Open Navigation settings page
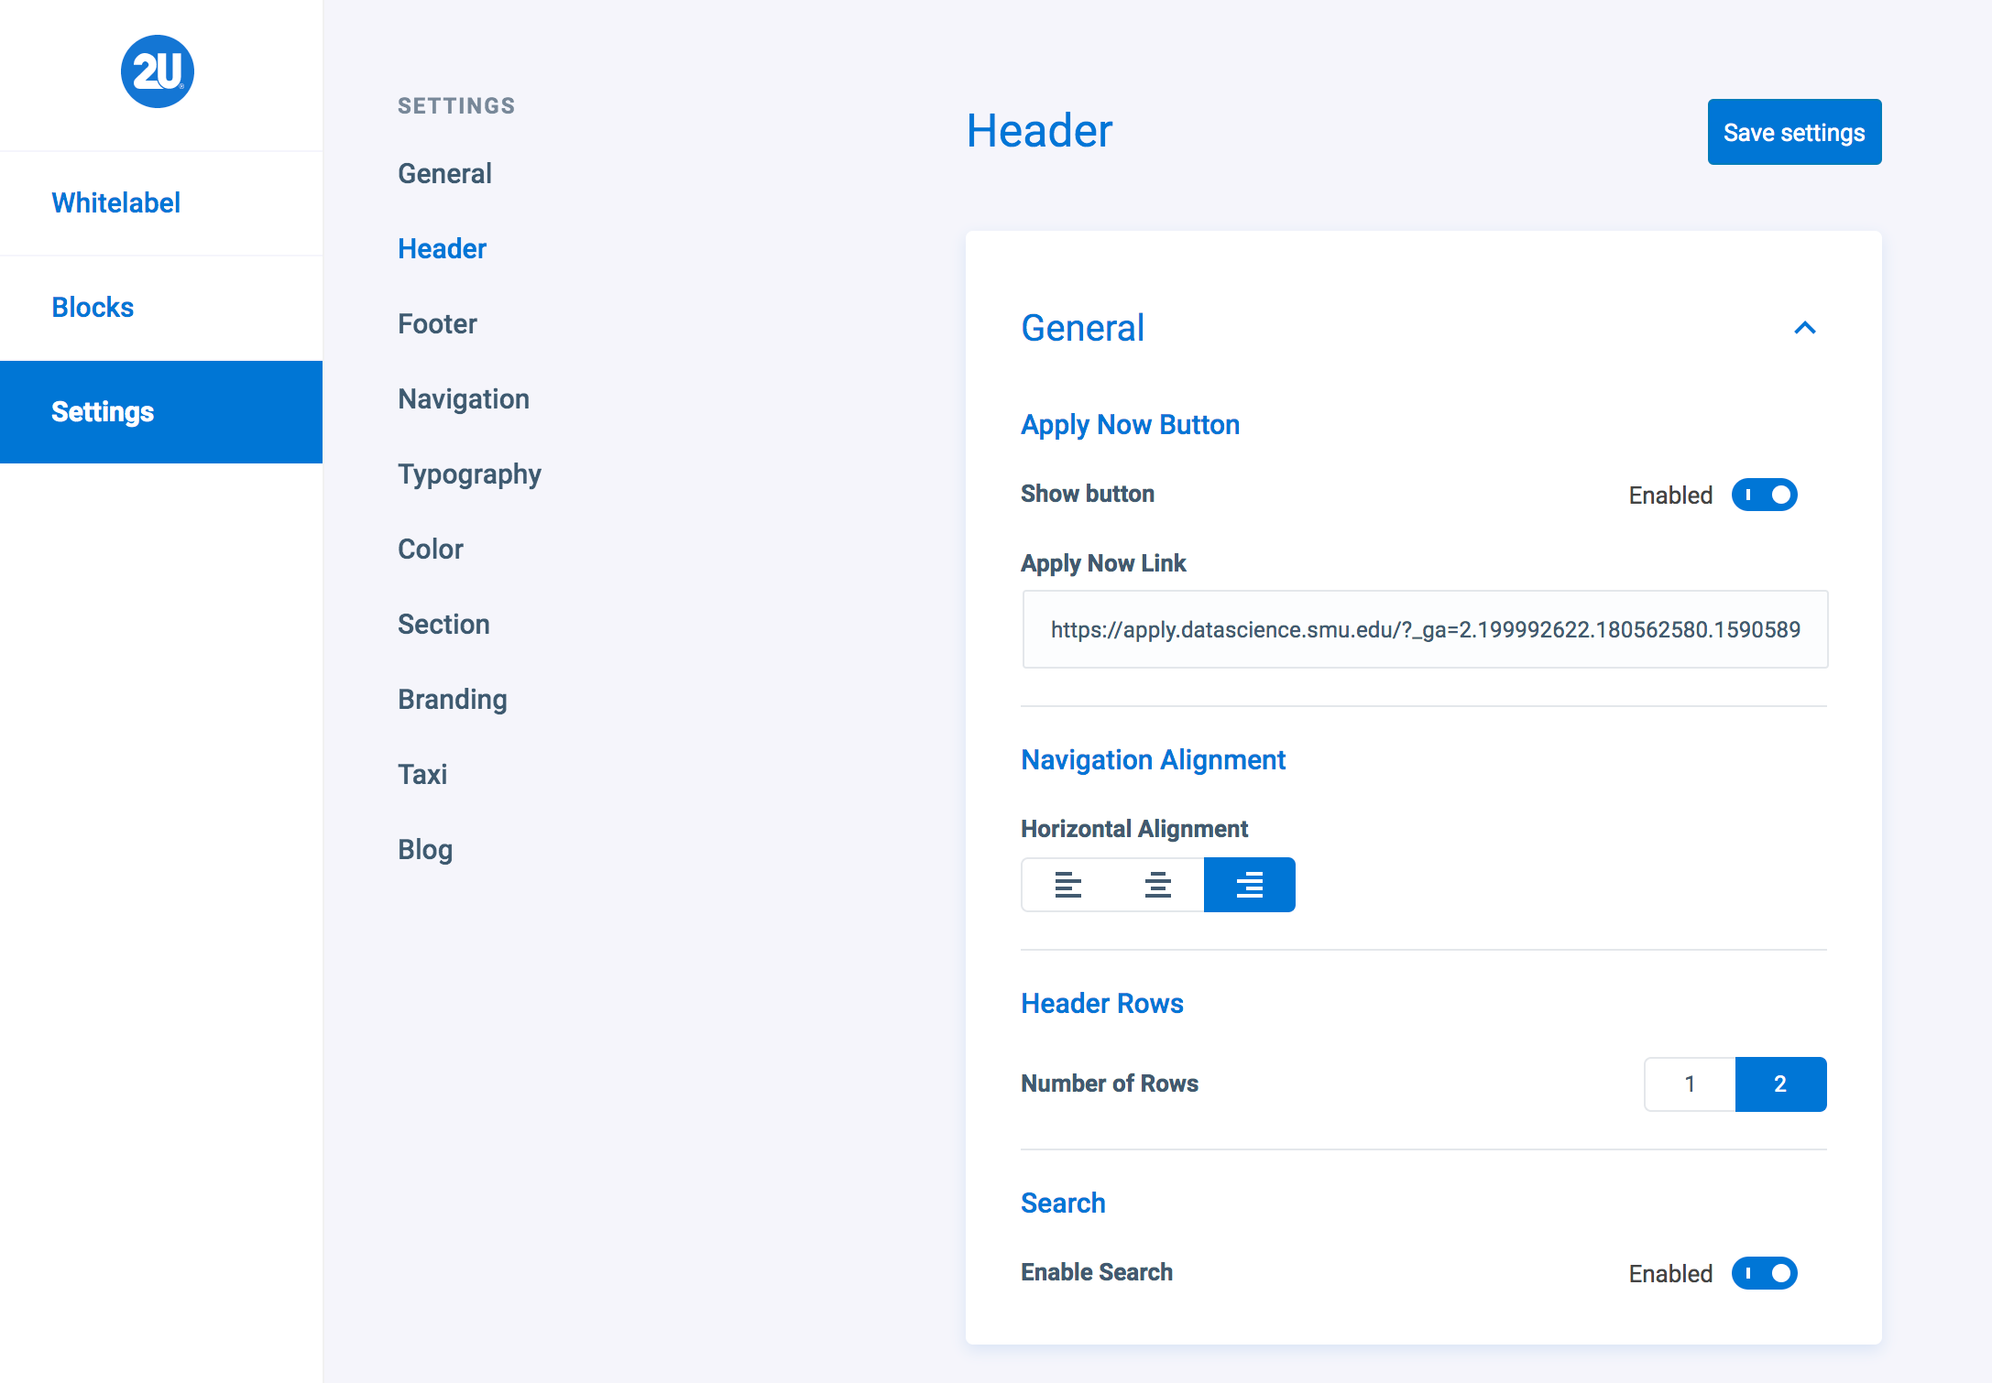This screenshot has width=1992, height=1383. tap(463, 398)
